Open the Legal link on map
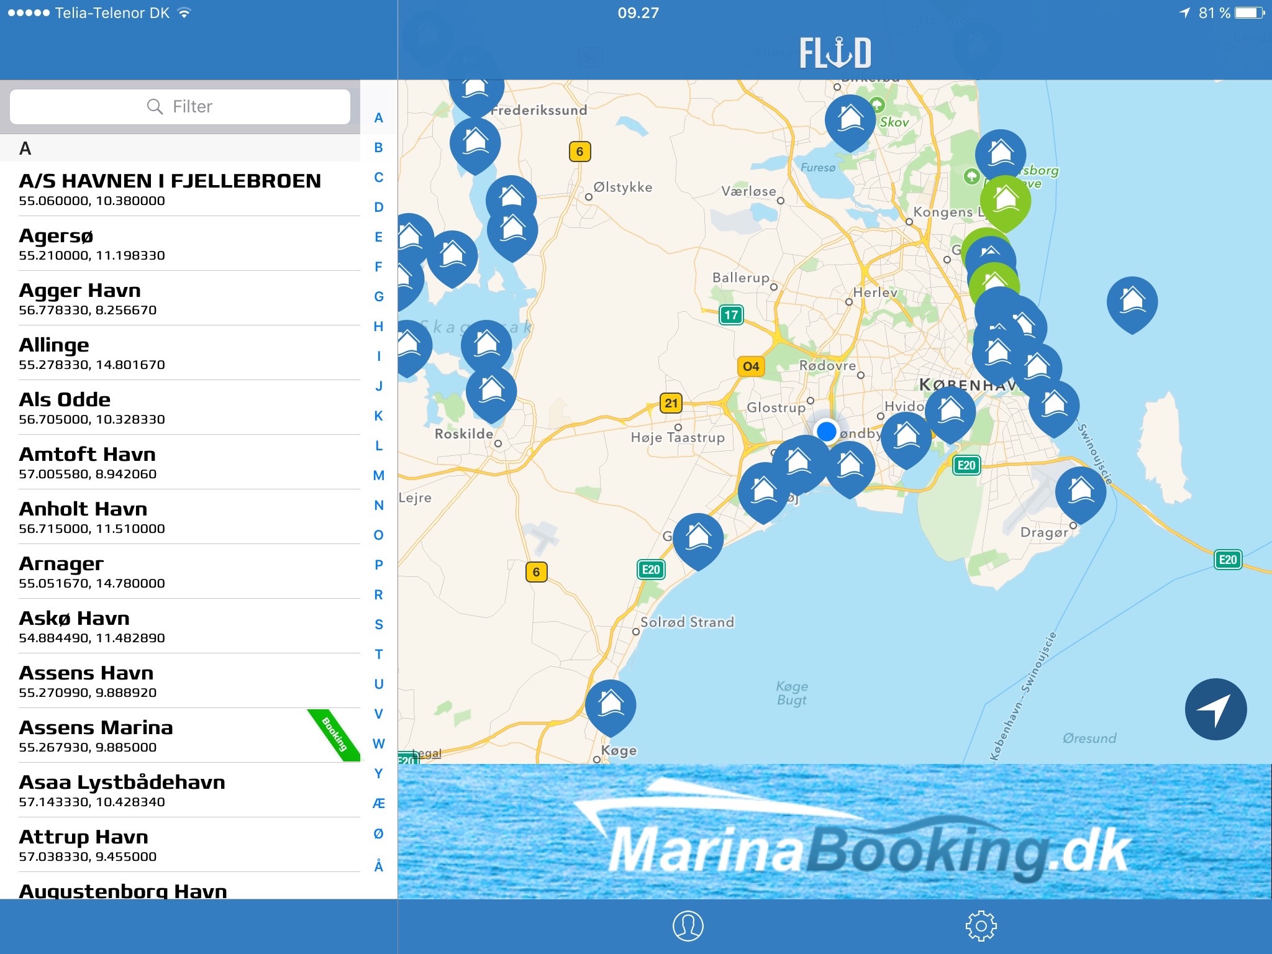 click(427, 753)
